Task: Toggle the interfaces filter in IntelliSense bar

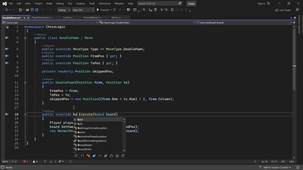Action: tap(100, 156)
